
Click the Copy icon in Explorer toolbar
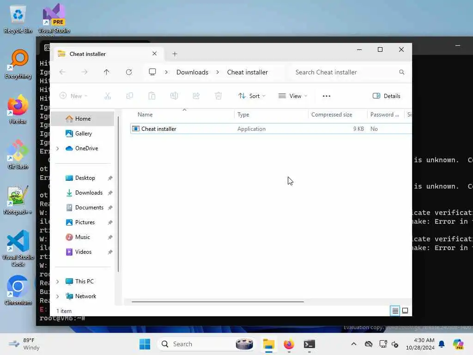click(x=130, y=96)
